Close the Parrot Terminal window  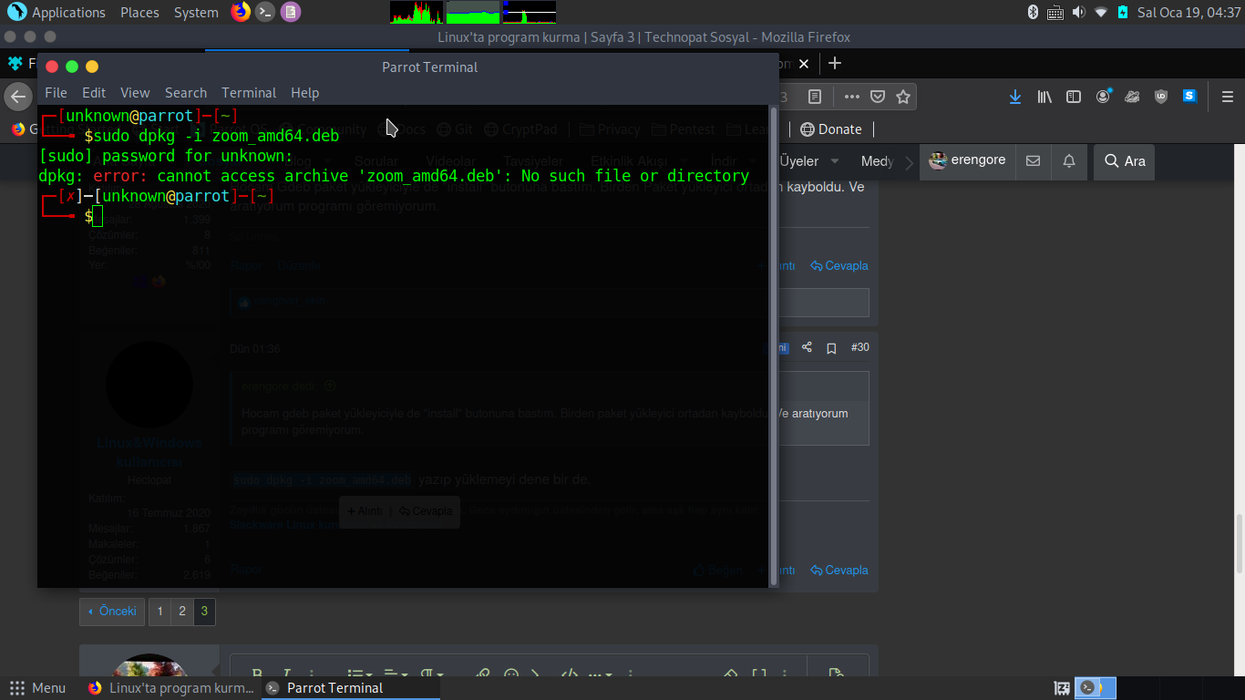pos(52,67)
